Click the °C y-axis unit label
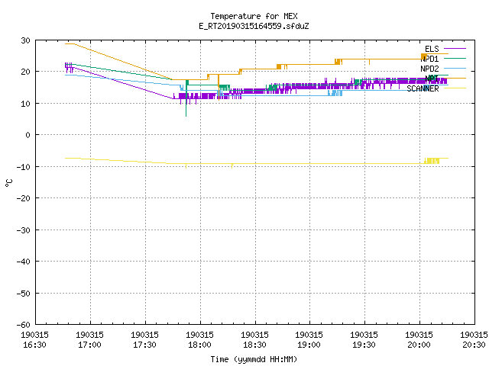This screenshot has height=366, width=489. click(9, 183)
